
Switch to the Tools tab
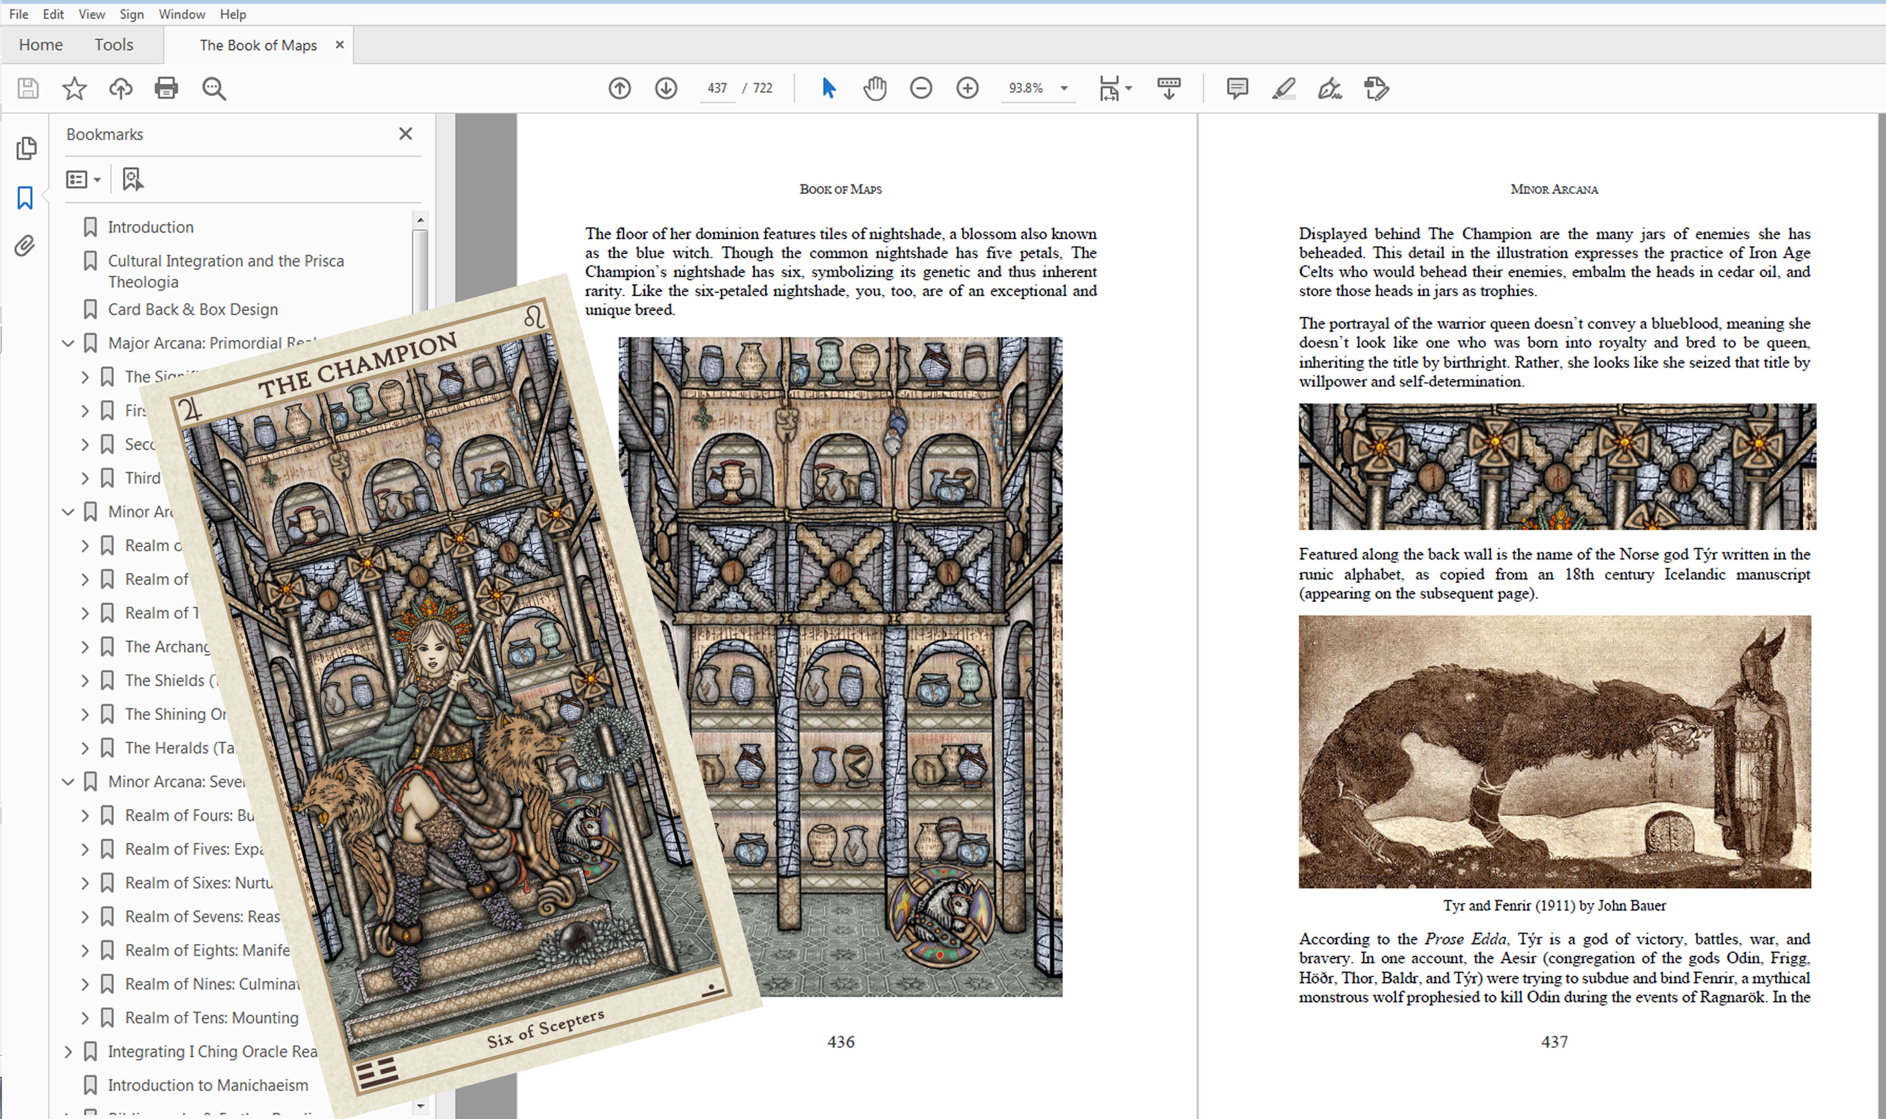pyautogui.click(x=114, y=44)
